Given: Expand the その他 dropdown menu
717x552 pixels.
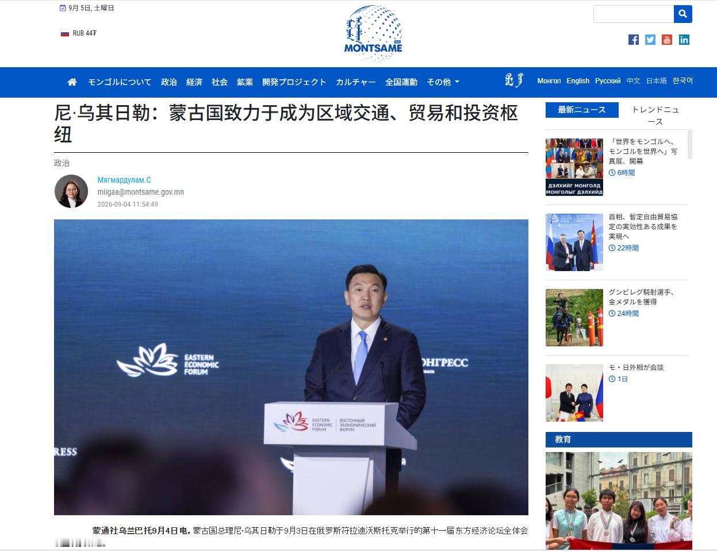Looking at the screenshot, I should [x=443, y=82].
